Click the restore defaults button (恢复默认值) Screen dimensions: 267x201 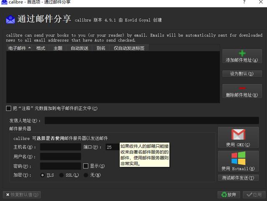[x=22, y=194]
